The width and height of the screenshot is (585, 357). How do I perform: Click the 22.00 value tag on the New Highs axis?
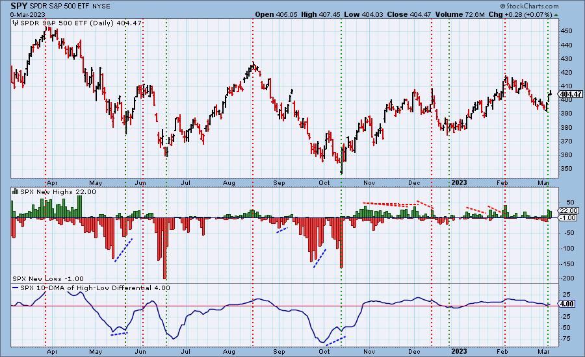[x=568, y=210]
